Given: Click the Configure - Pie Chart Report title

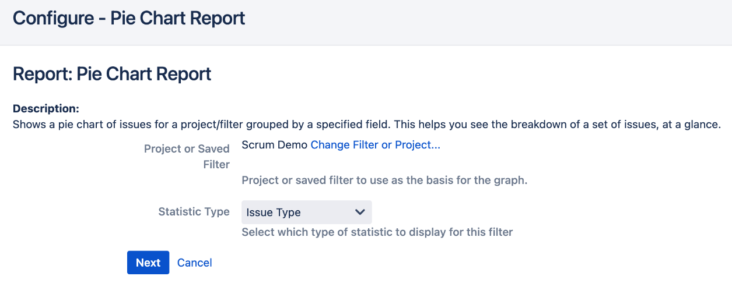Looking at the screenshot, I should (129, 18).
